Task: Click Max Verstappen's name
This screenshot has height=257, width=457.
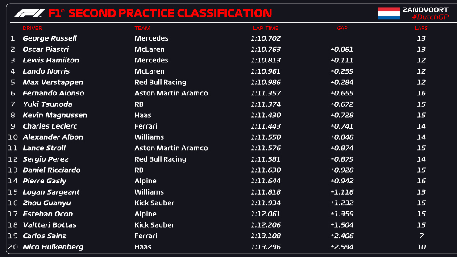Action: [53, 82]
